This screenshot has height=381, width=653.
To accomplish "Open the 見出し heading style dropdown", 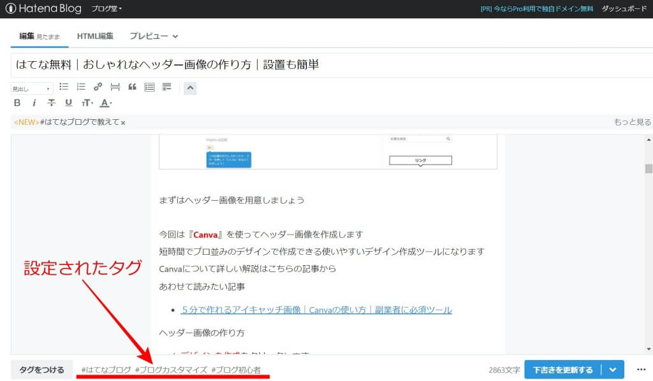I will click(x=30, y=87).
